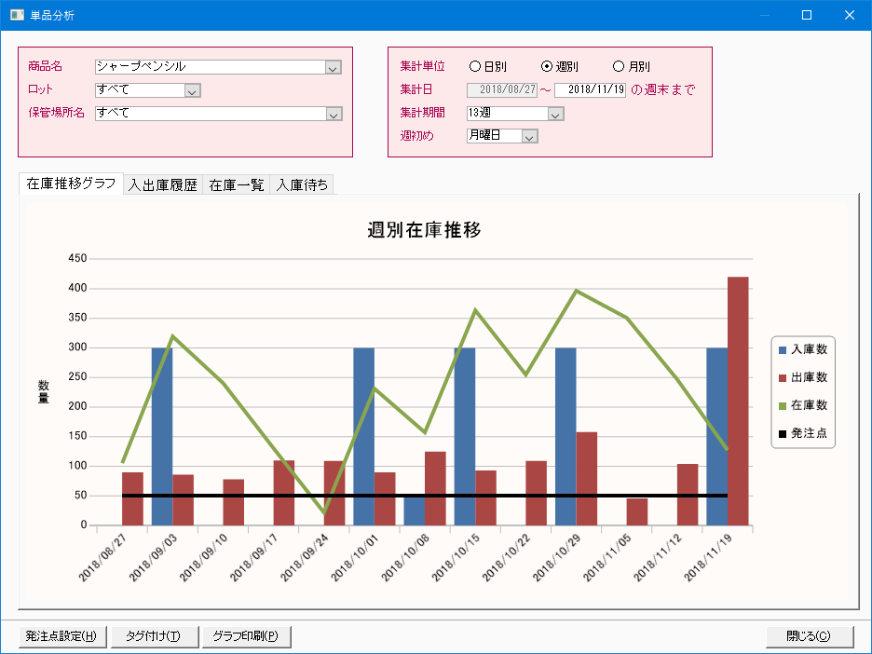Select the 週別 radio button
The height and width of the screenshot is (654, 872).
(x=547, y=67)
